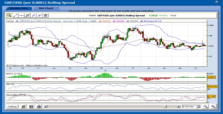Click the 15:02 time stamp
The width and height of the screenshot is (223, 114).
(x=173, y=15)
